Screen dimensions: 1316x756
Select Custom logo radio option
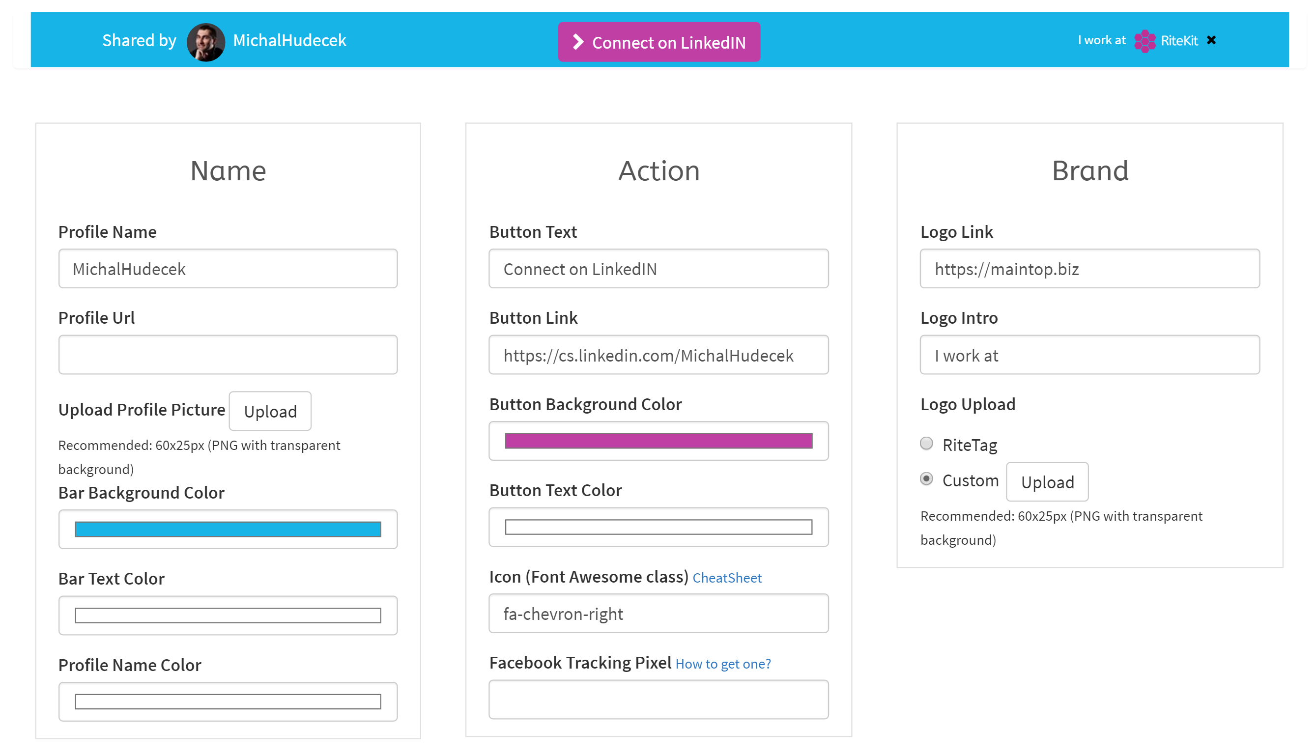coord(926,479)
